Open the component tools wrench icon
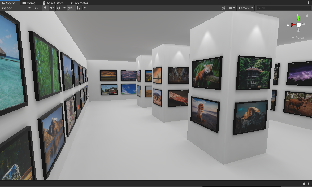312x187 pixels. tap(223, 8)
